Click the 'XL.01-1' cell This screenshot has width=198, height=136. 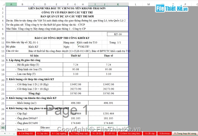[x=33, y=43]
